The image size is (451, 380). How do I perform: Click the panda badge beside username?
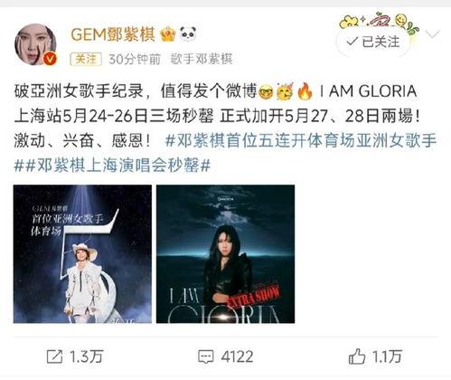[188, 33]
